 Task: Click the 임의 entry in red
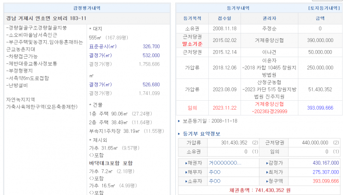(x=192, y=108)
